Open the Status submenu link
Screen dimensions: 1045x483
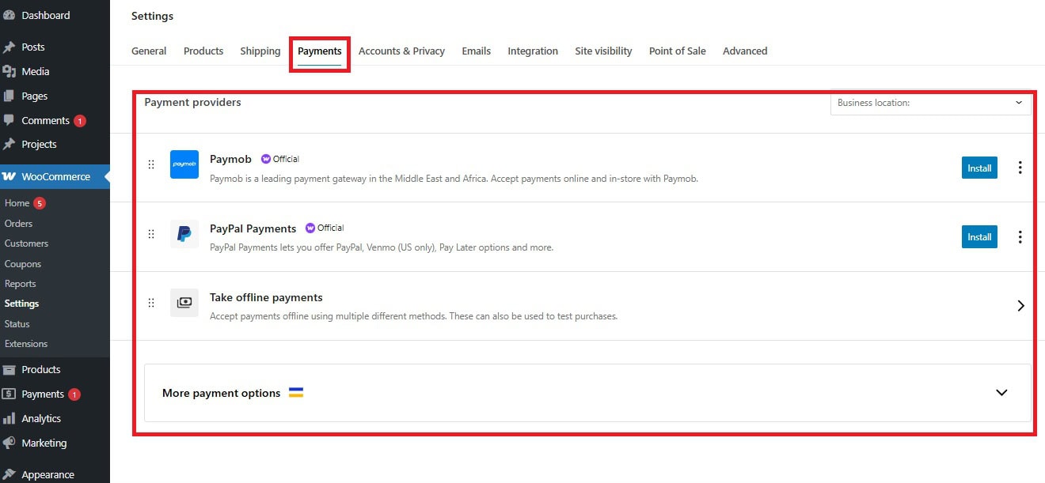(x=17, y=324)
